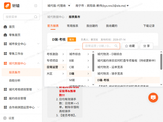Select 大区 cascader option
This screenshot has width=163, height=122.
[x=55, y=74]
